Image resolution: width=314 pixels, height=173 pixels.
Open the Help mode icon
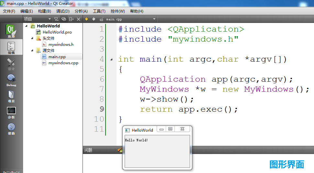click(x=11, y=129)
